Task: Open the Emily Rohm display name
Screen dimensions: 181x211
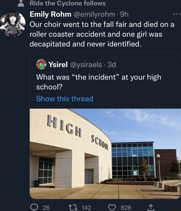Action: 50,14
